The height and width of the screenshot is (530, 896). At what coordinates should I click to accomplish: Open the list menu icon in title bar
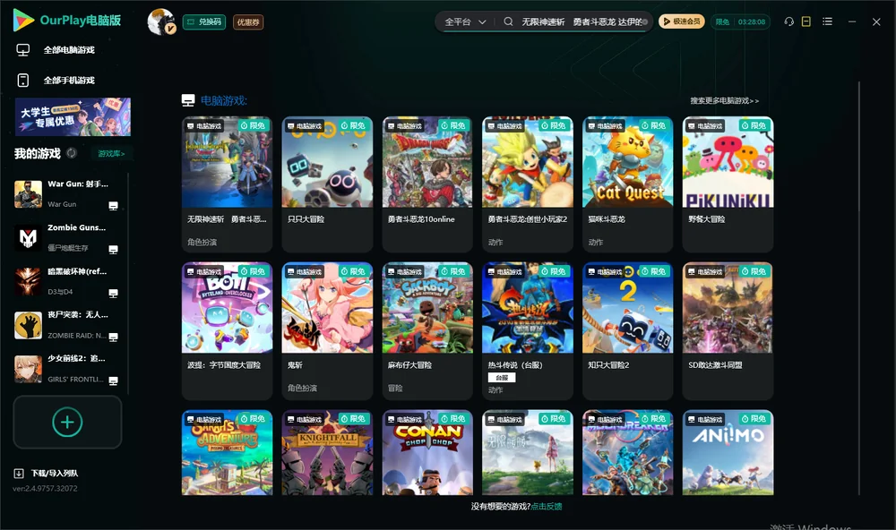(827, 21)
